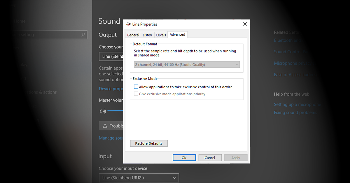Image resolution: width=350 pixels, height=183 pixels.
Task: Click the Apply button
Action: (236, 158)
